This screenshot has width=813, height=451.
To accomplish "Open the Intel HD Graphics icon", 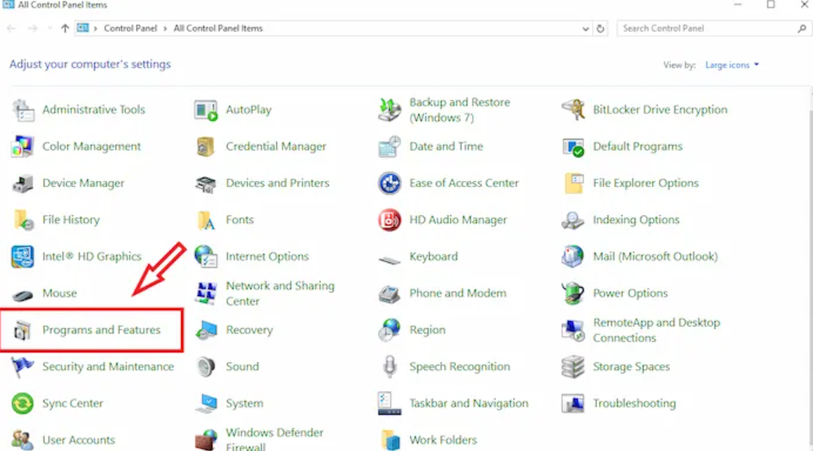I will point(23,257).
